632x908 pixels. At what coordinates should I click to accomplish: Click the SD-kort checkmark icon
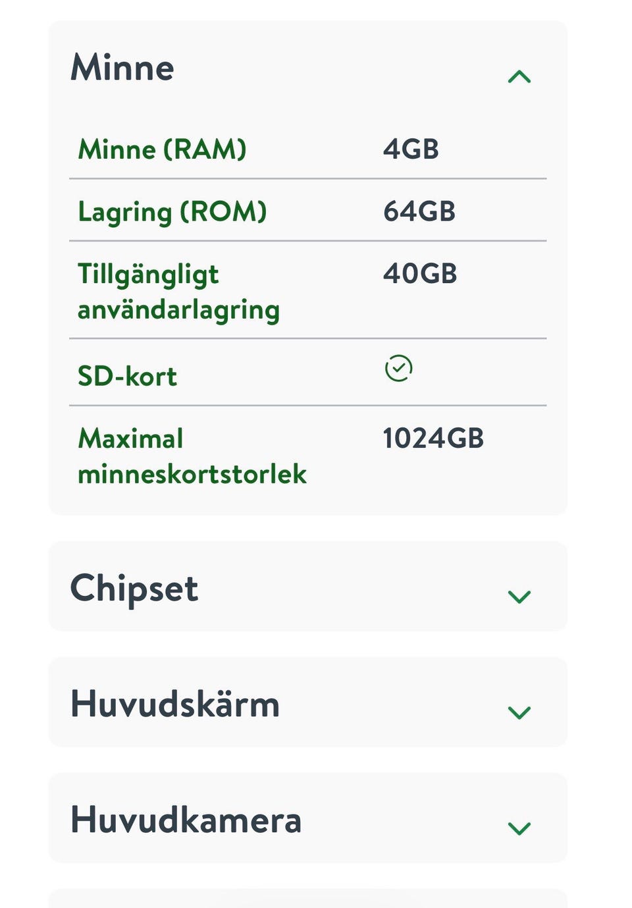[x=398, y=369]
